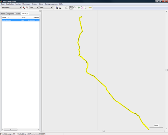The height and width of the screenshot is (135, 168).
Task: Switch to the Tracks(1) tab
Action: tap(25, 13)
